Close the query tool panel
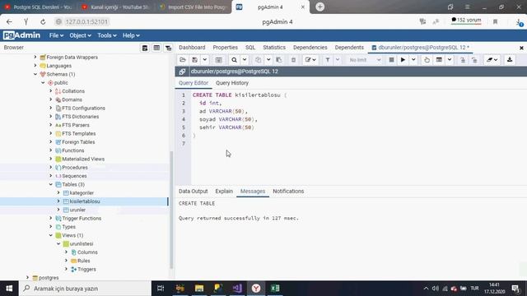527x296 pixels. 521,48
